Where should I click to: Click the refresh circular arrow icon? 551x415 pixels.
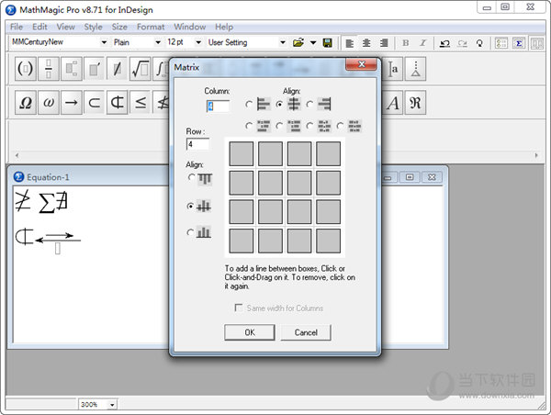pyautogui.click(x=479, y=43)
